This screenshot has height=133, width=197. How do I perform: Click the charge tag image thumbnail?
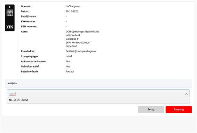pos(10,17)
